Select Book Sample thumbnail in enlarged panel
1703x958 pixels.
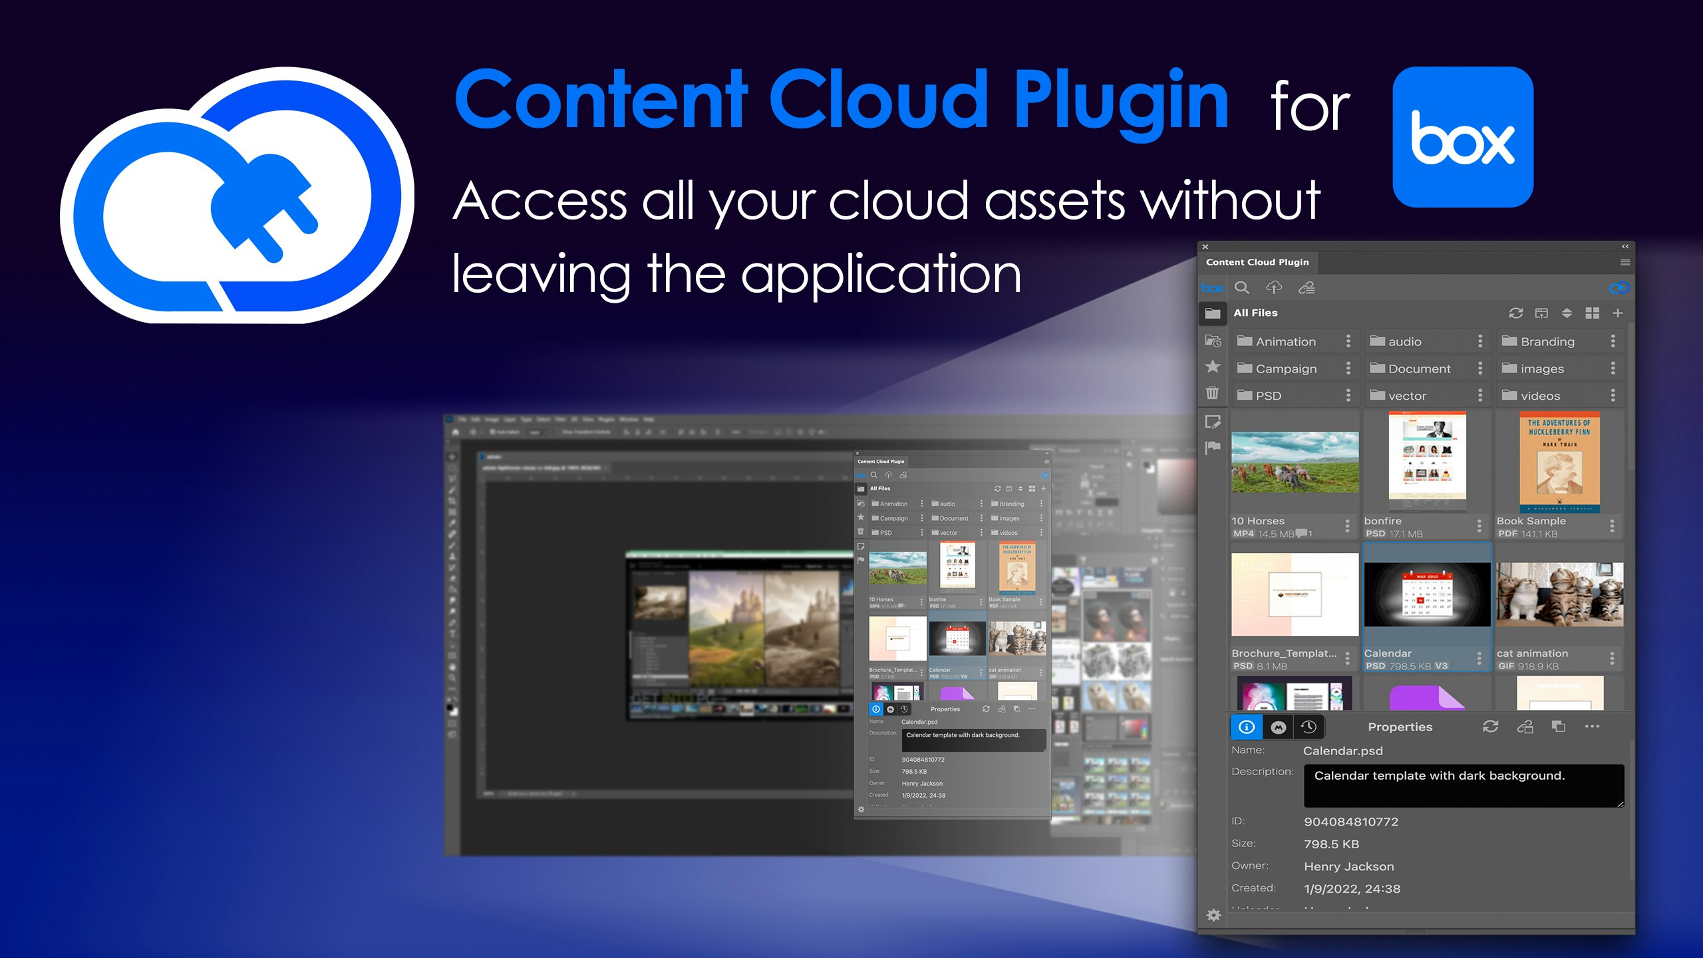click(x=1559, y=461)
